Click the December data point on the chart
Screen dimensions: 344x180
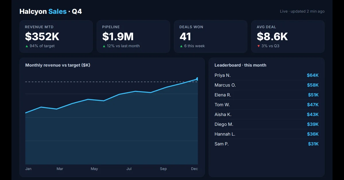198,79
